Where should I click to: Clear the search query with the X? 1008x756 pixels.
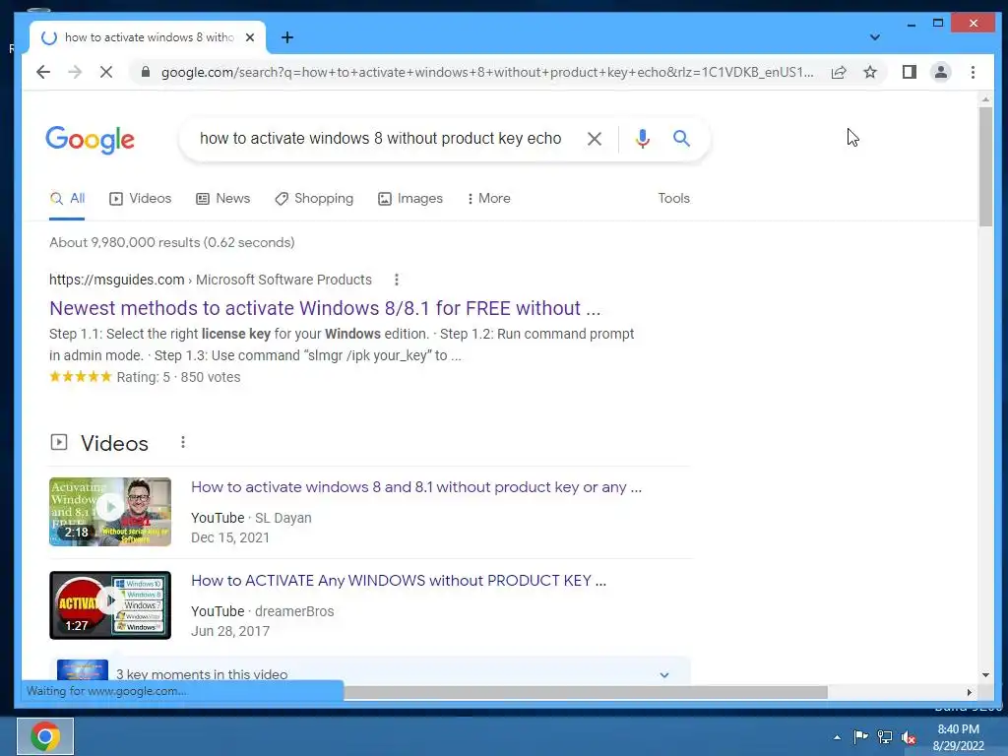click(594, 138)
